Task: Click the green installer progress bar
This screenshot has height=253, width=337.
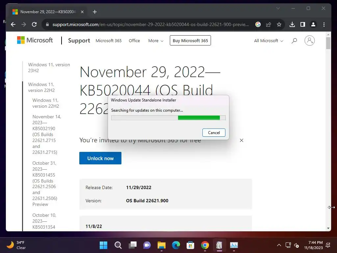Action: [199, 118]
